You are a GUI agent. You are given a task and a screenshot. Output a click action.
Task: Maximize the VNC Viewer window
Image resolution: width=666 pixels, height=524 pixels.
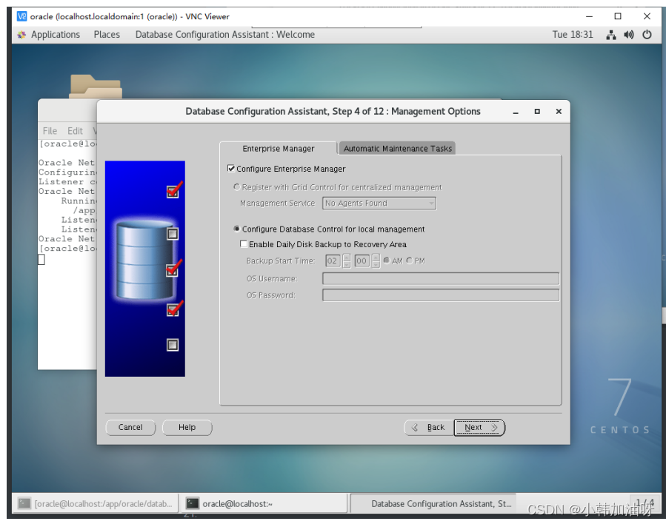click(618, 16)
